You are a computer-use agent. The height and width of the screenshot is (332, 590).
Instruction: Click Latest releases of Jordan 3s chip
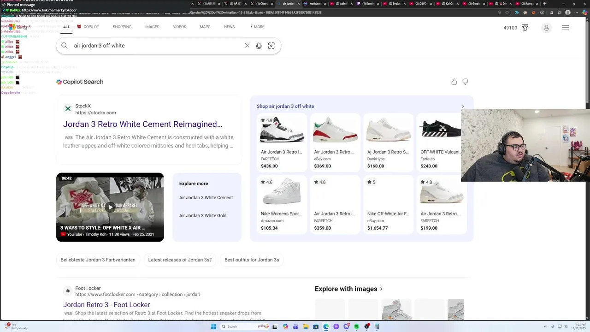[180, 260]
